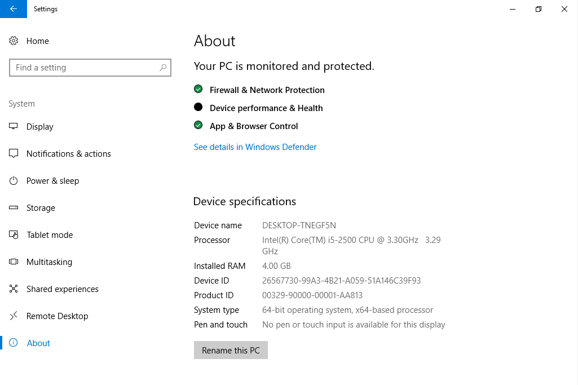Click the Notifications & actions icon
This screenshot has height=385, width=578.
(14, 154)
